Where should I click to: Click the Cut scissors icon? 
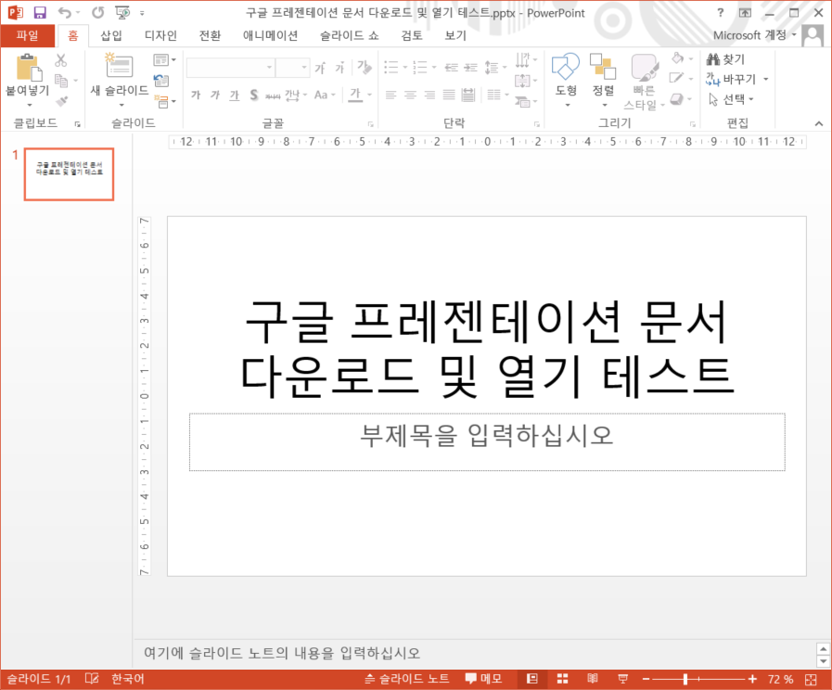click(61, 60)
